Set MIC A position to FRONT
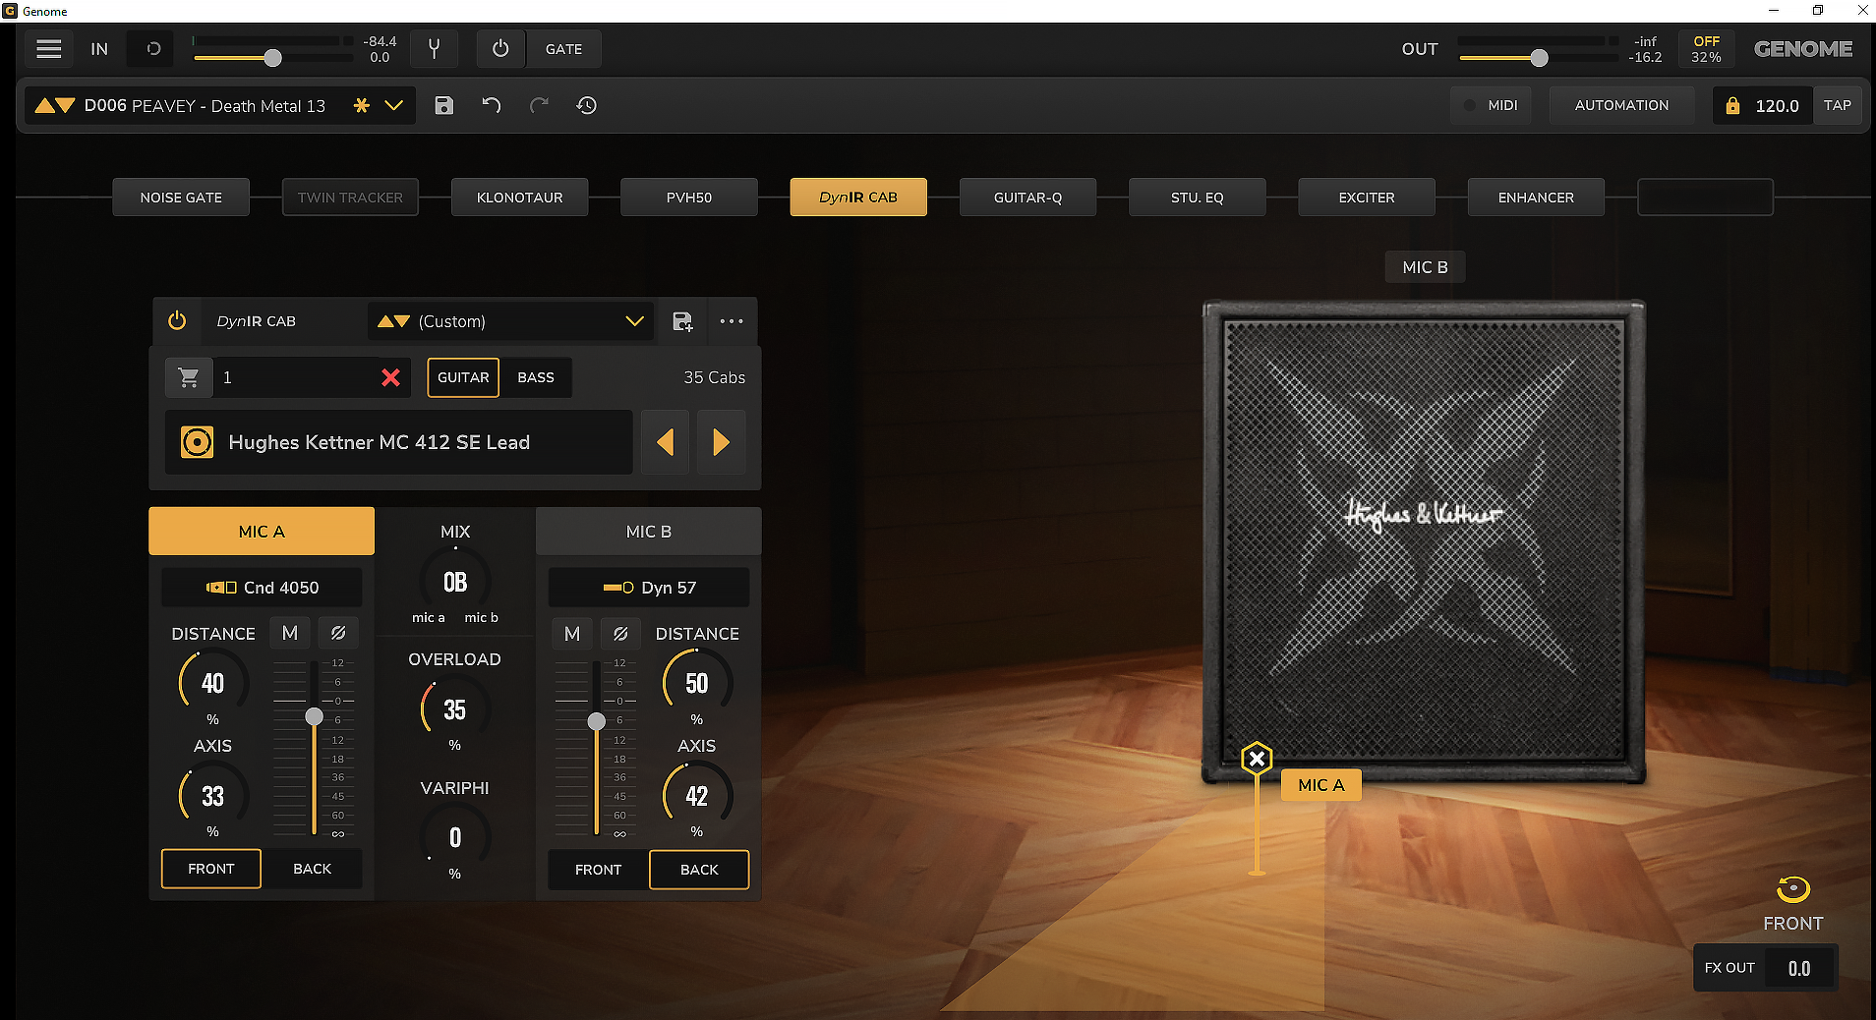The width and height of the screenshot is (1876, 1020). (211, 869)
